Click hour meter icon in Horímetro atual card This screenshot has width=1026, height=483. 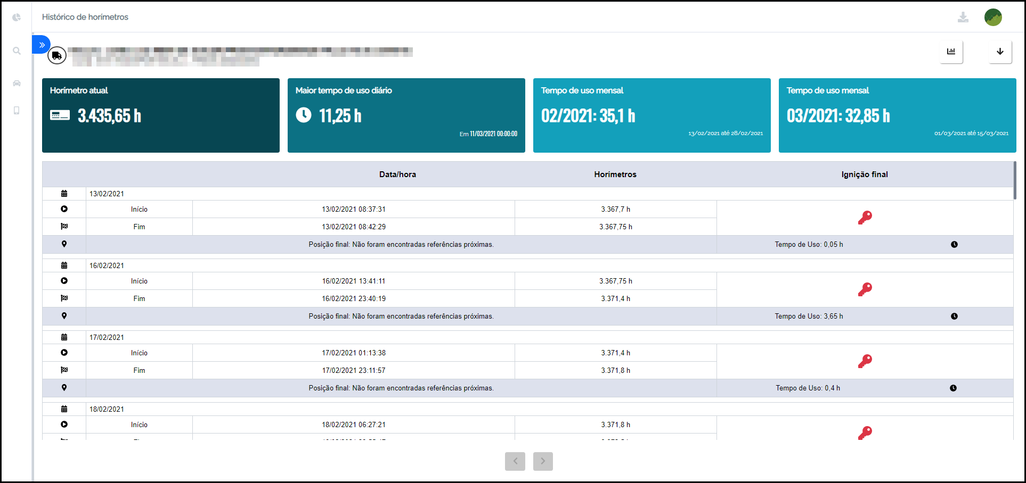tap(60, 115)
